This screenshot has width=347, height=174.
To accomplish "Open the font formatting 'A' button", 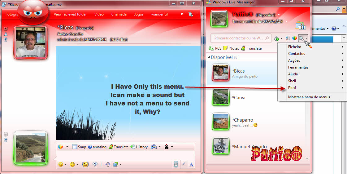I will [x=191, y=165].
